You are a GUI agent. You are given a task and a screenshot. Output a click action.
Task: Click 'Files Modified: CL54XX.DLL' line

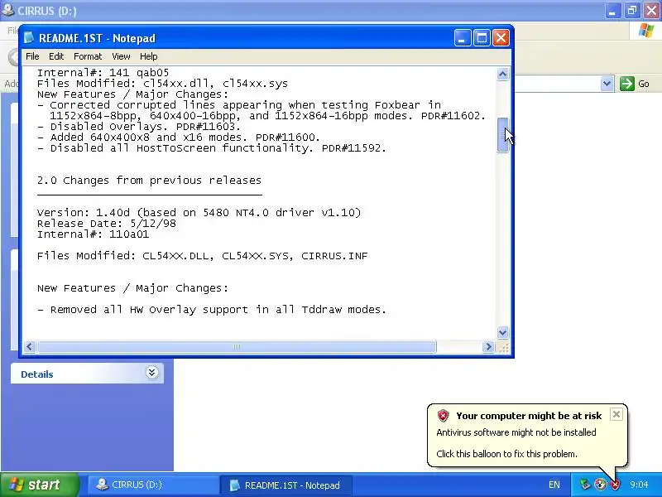pos(202,256)
